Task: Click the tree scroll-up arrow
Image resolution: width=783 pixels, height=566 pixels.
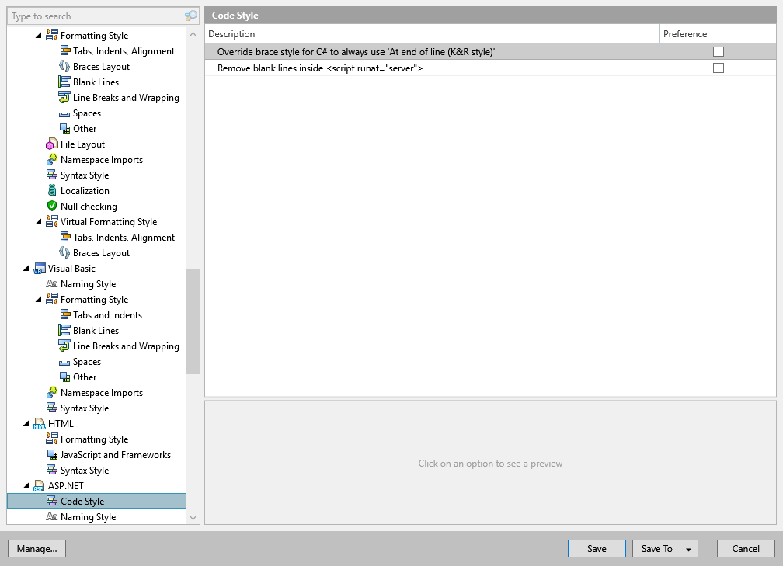Action: [193, 34]
